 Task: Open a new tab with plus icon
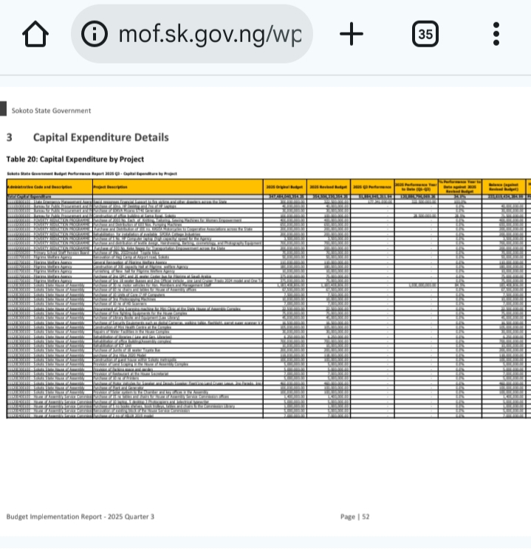(352, 34)
